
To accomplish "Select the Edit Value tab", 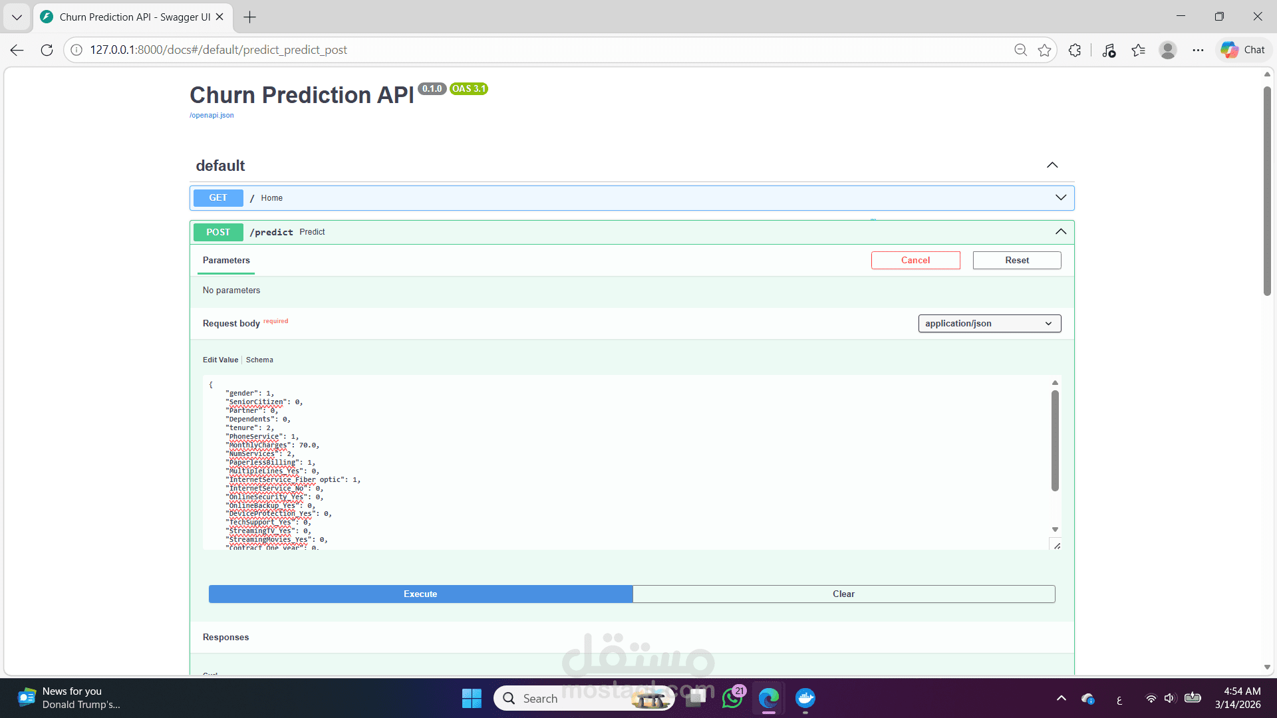I will [x=220, y=360].
